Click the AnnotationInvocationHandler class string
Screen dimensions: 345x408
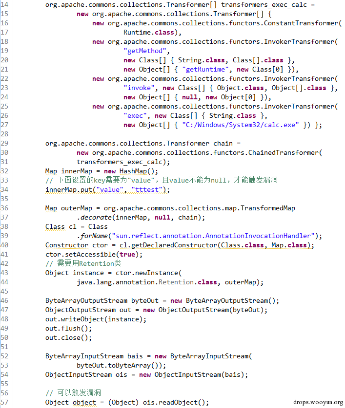pyautogui.click(x=213, y=236)
